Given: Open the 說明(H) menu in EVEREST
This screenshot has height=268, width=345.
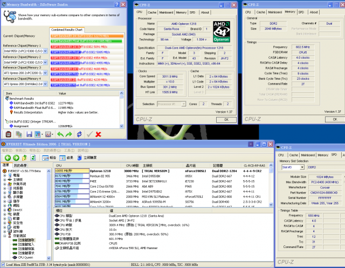Looking at the screenshot, I should click(x=83, y=150).
